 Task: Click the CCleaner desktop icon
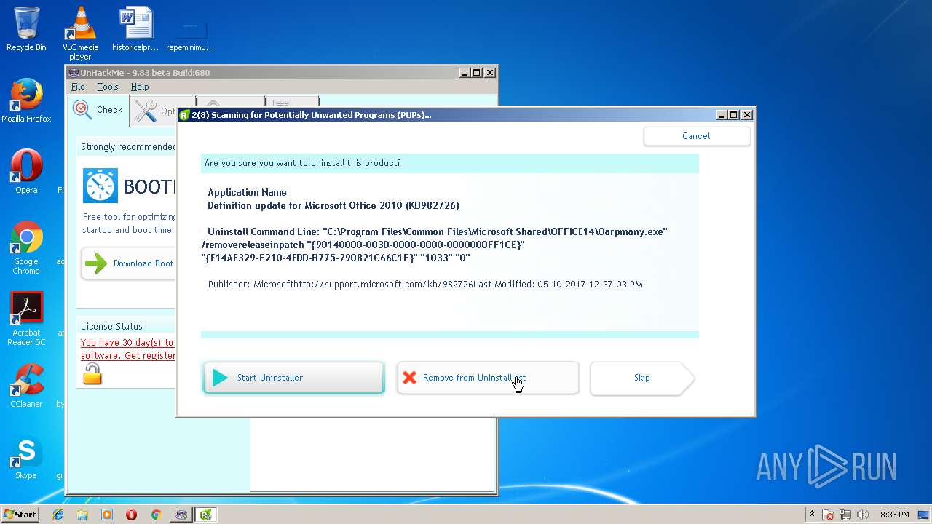tap(26, 386)
